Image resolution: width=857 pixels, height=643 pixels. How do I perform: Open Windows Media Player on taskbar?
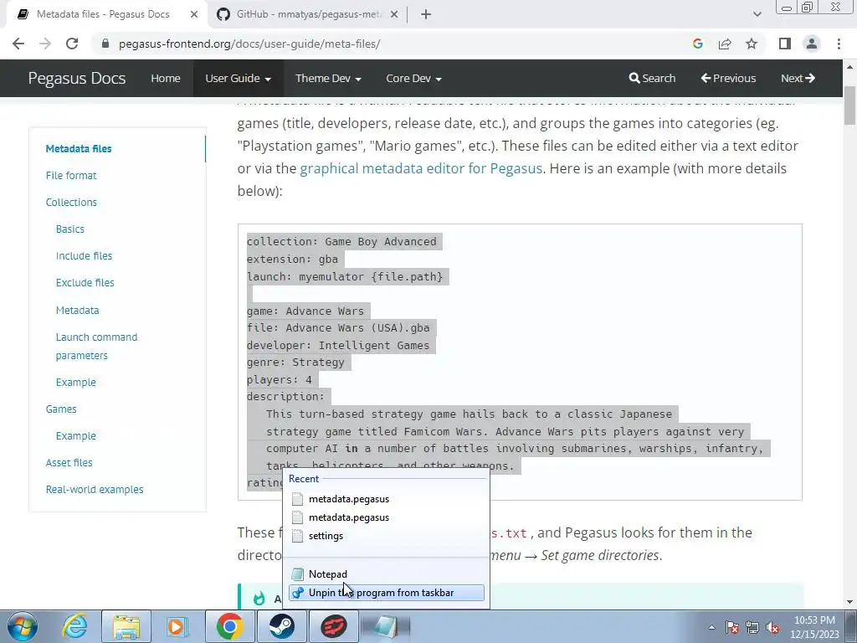pos(176,626)
